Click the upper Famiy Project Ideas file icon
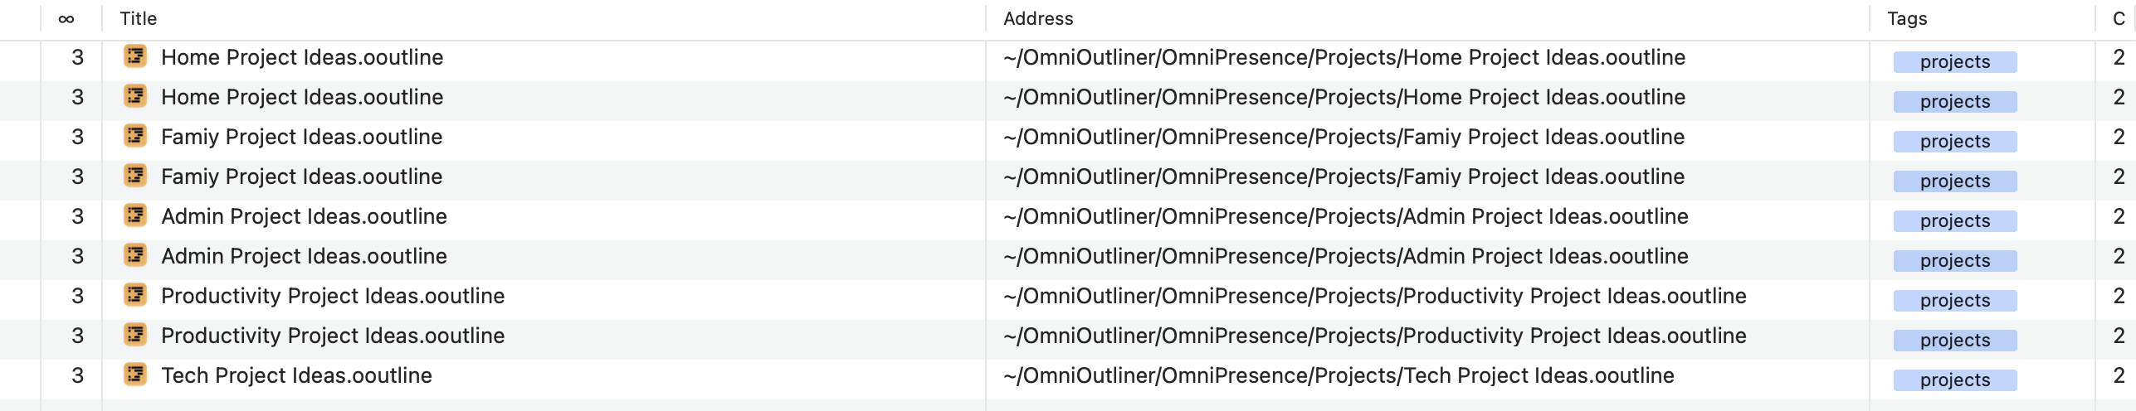Image resolution: width=2136 pixels, height=411 pixels. (x=135, y=136)
